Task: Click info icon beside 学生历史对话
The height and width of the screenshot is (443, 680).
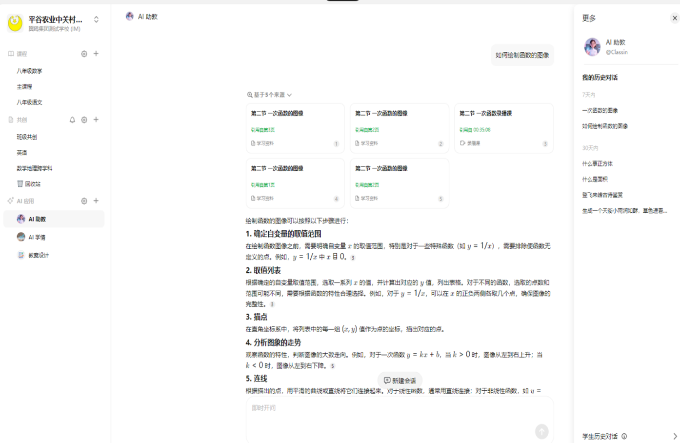Action: 624,436
